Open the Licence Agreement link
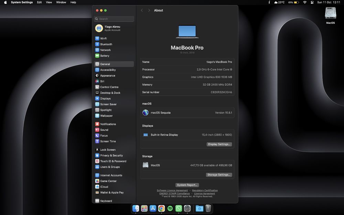Image resolution: width=344 pixels, height=215 pixels. tap(204, 193)
